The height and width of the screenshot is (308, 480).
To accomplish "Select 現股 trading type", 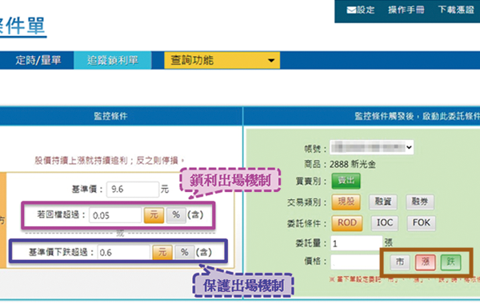I will click(x=346, y=202).
